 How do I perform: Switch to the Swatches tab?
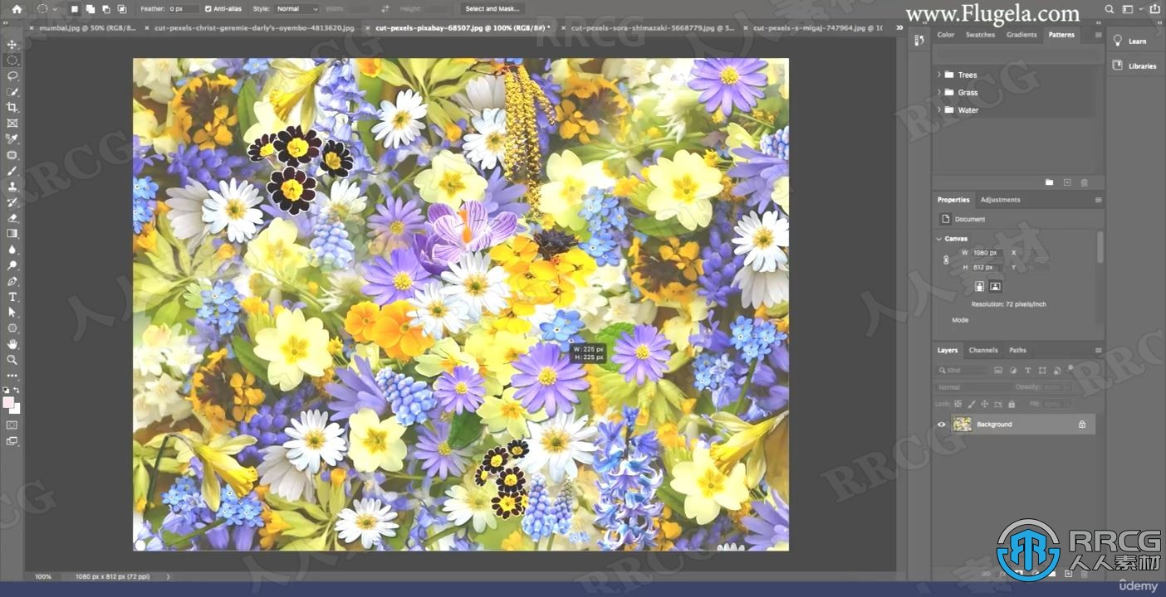click(x=980, y=35)
